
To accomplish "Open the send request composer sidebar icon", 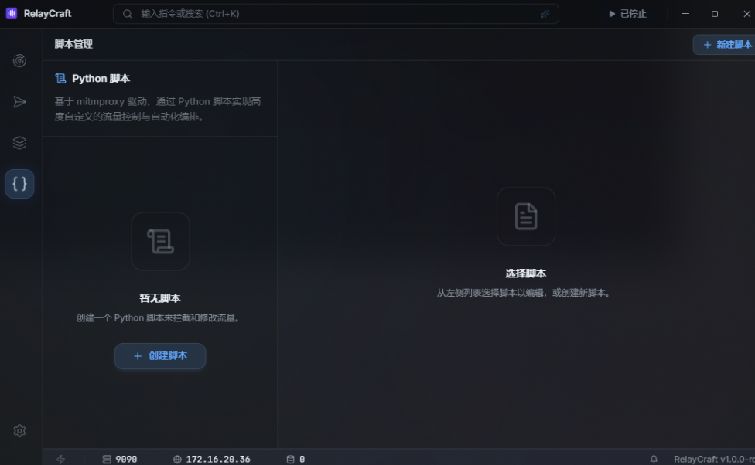I will pyautogui.click(x=19, y=102).
